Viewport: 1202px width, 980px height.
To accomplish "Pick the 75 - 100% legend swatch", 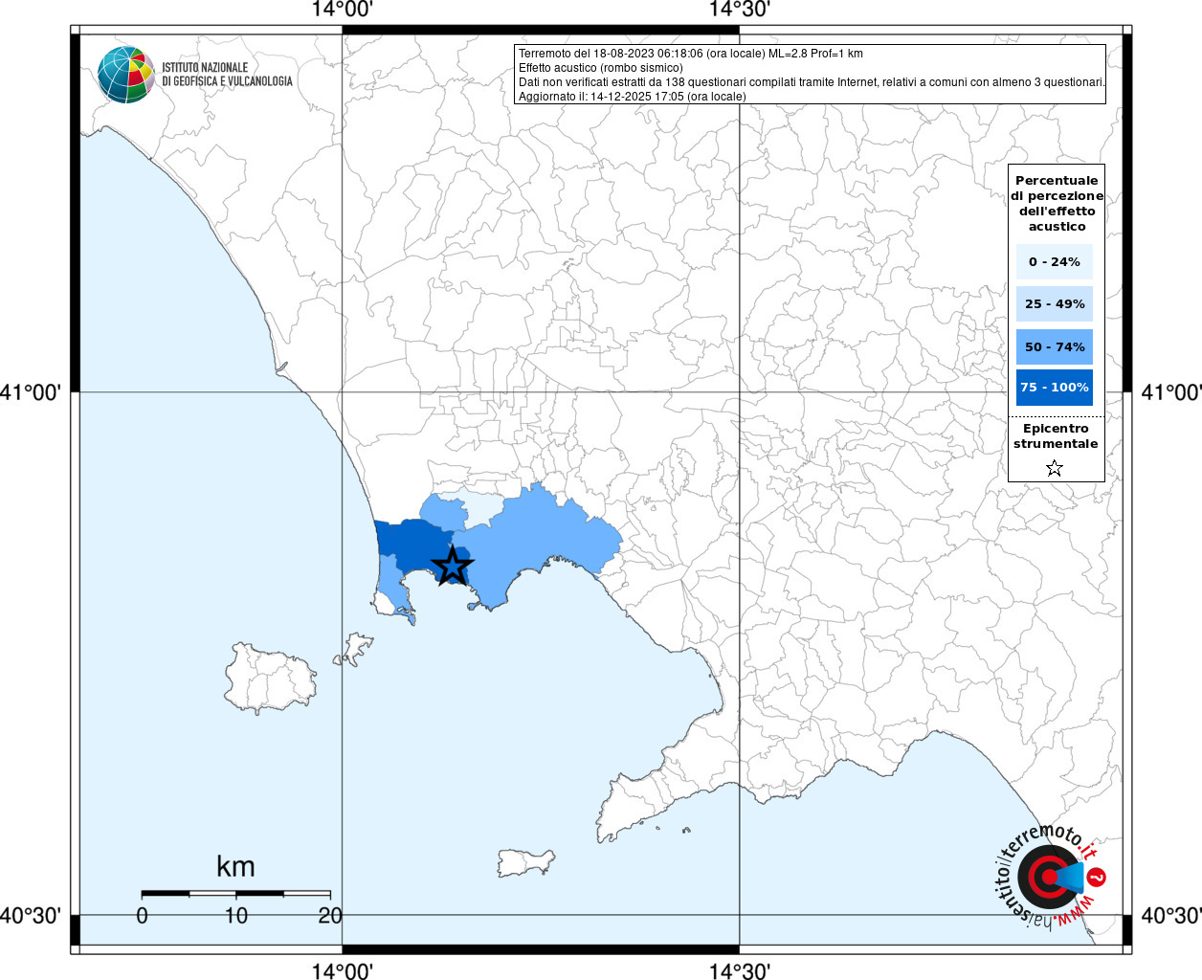I will 1055,388.
